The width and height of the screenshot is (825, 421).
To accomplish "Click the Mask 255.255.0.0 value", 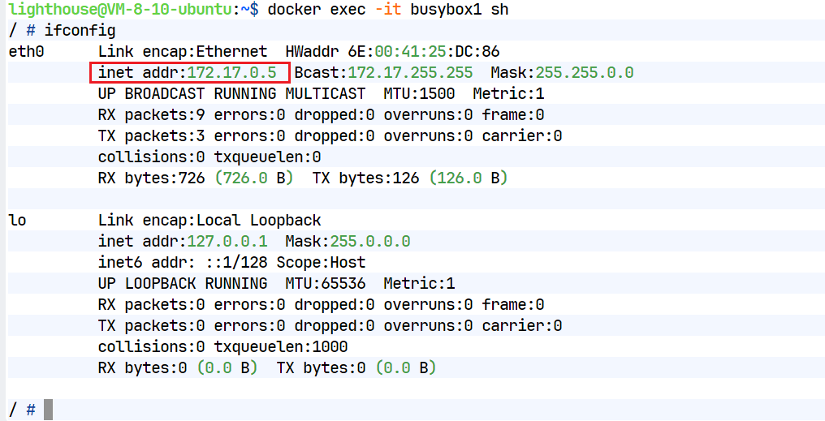I will click(x=584, y=72).
